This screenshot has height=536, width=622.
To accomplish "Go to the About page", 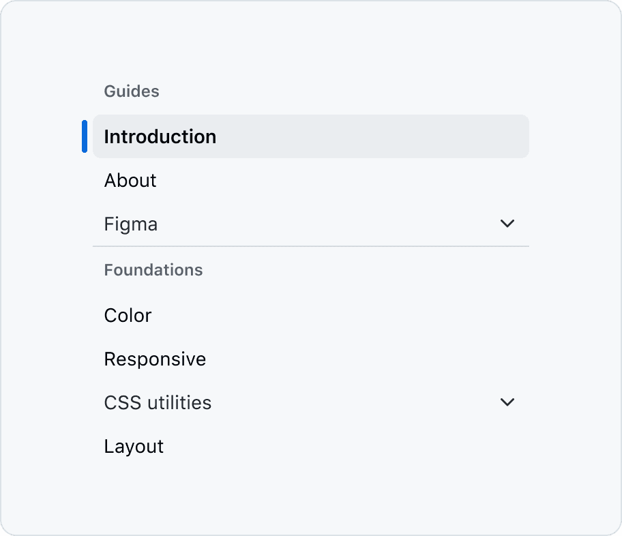I will [130, 180].
